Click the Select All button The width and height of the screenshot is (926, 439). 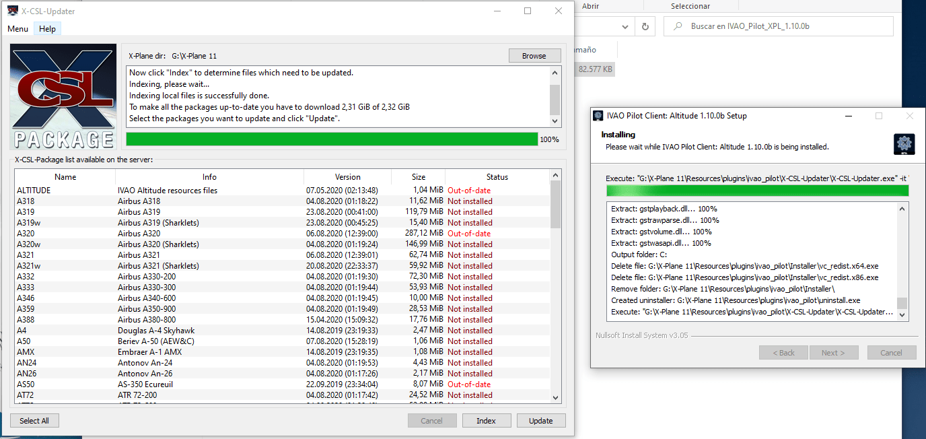click(34, 421)
